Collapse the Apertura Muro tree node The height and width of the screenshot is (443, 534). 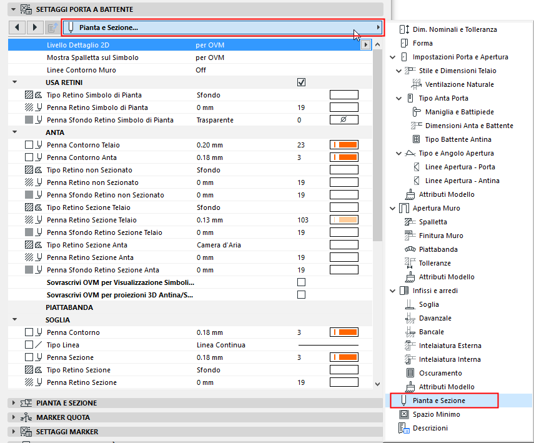393,208
